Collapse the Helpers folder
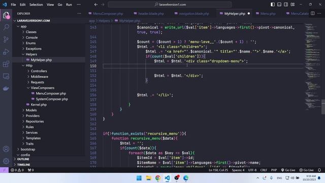The height and width of the screenshot is (183, 325). tap(31, 54)
